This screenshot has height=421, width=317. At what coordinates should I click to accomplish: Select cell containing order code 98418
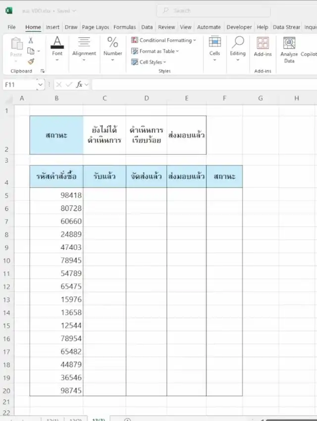coord(56,195)
